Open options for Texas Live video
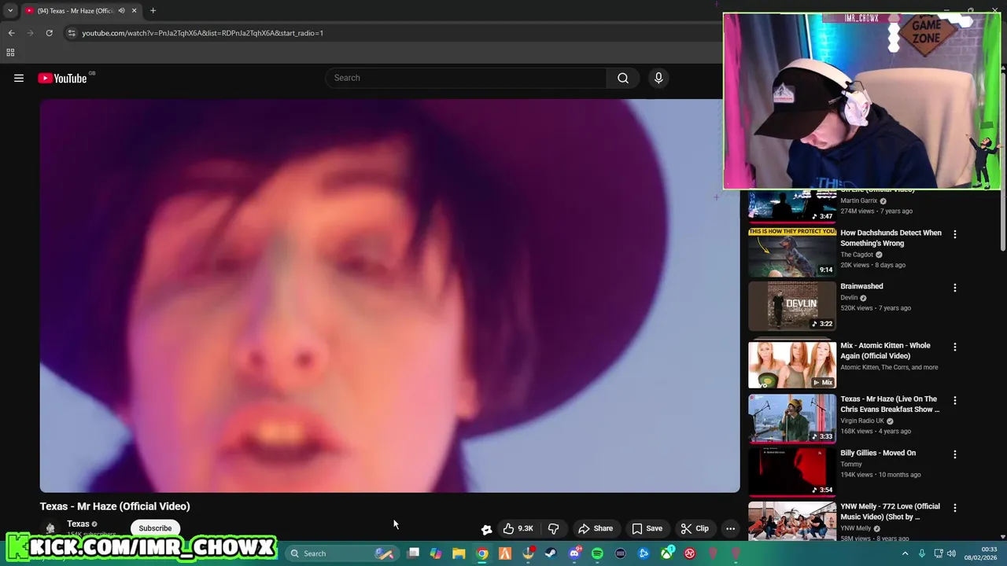Image resolution: width=1007 pixels, height=566 pixels. tap(955, 400)
